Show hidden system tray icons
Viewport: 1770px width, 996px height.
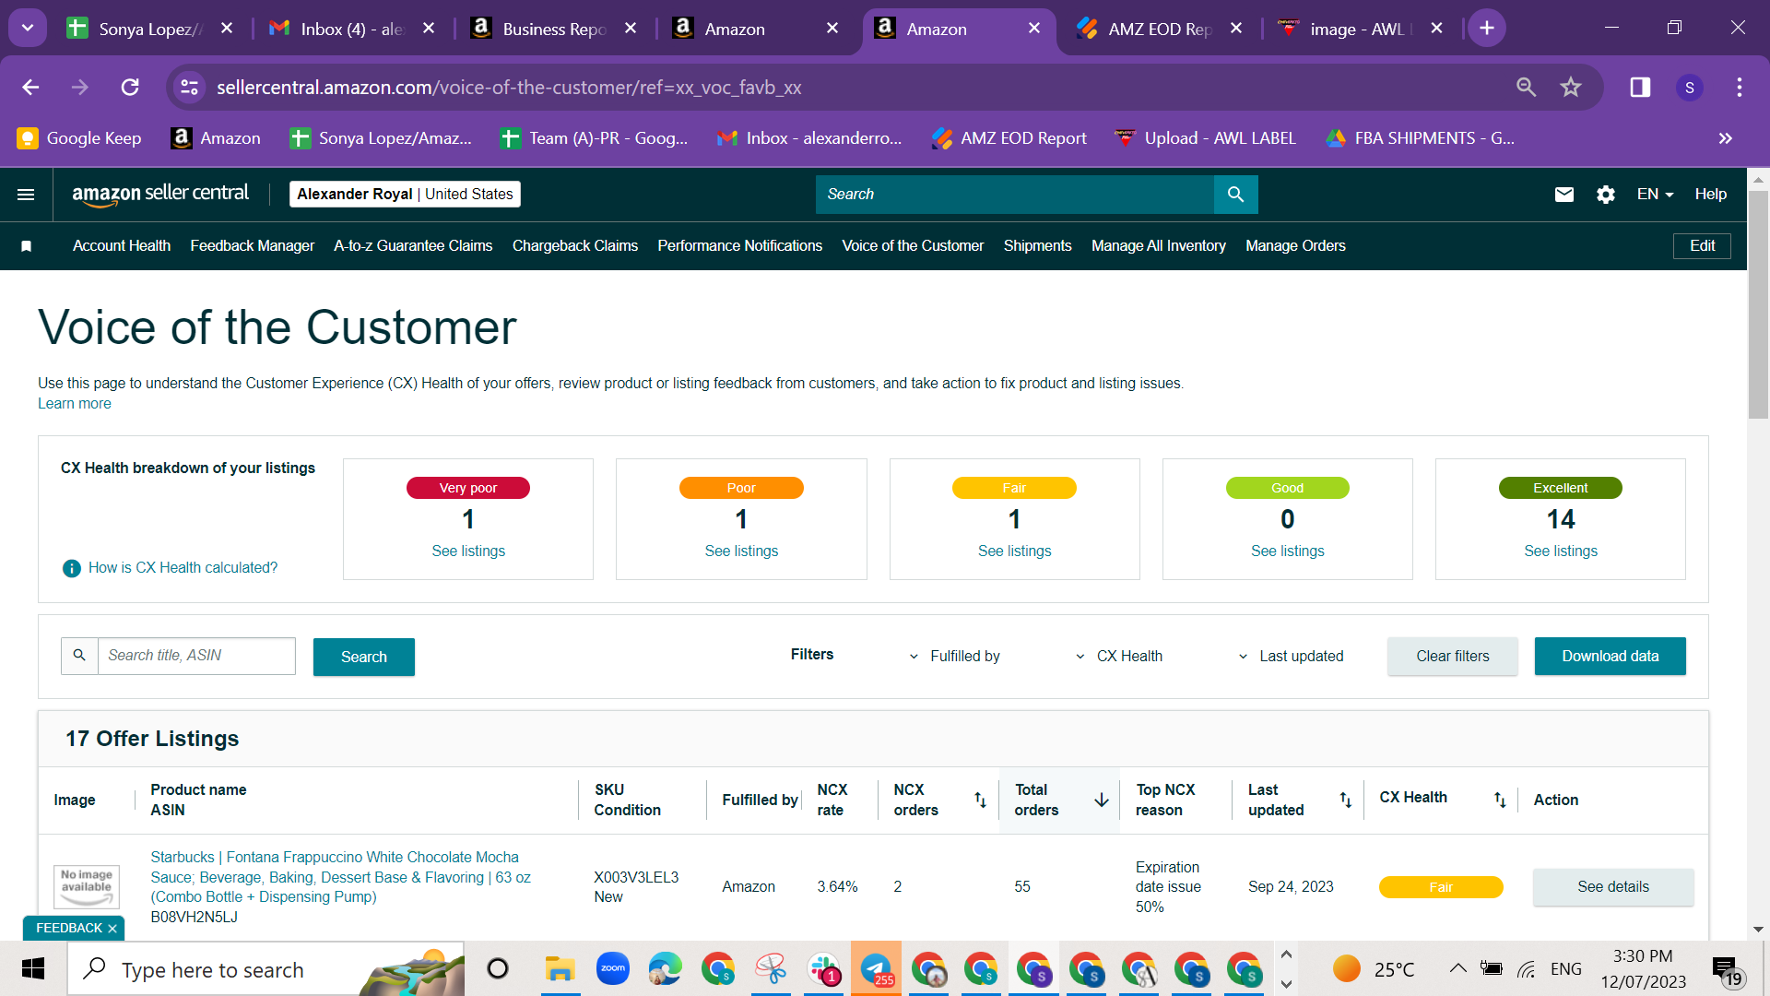[1457, 968]
